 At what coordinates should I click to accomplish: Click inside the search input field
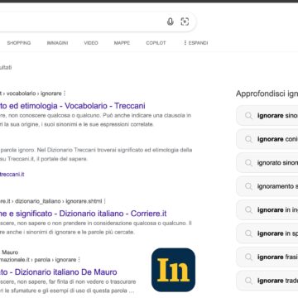click(83, 22)
